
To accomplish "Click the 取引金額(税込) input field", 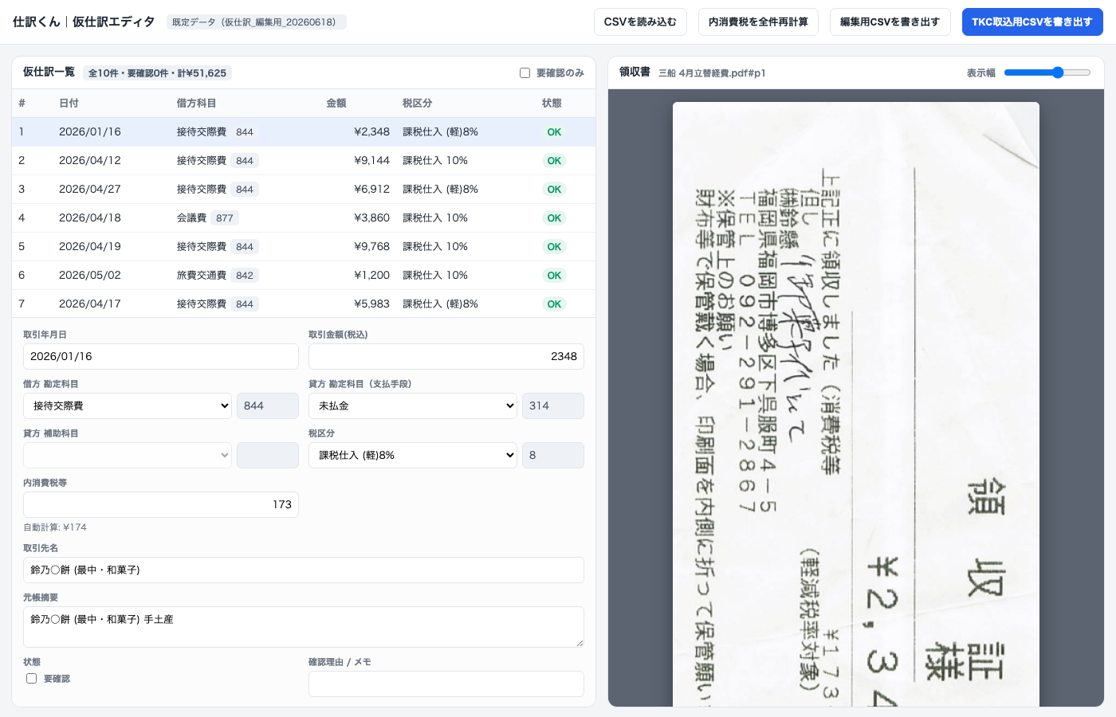I will 446,356.
